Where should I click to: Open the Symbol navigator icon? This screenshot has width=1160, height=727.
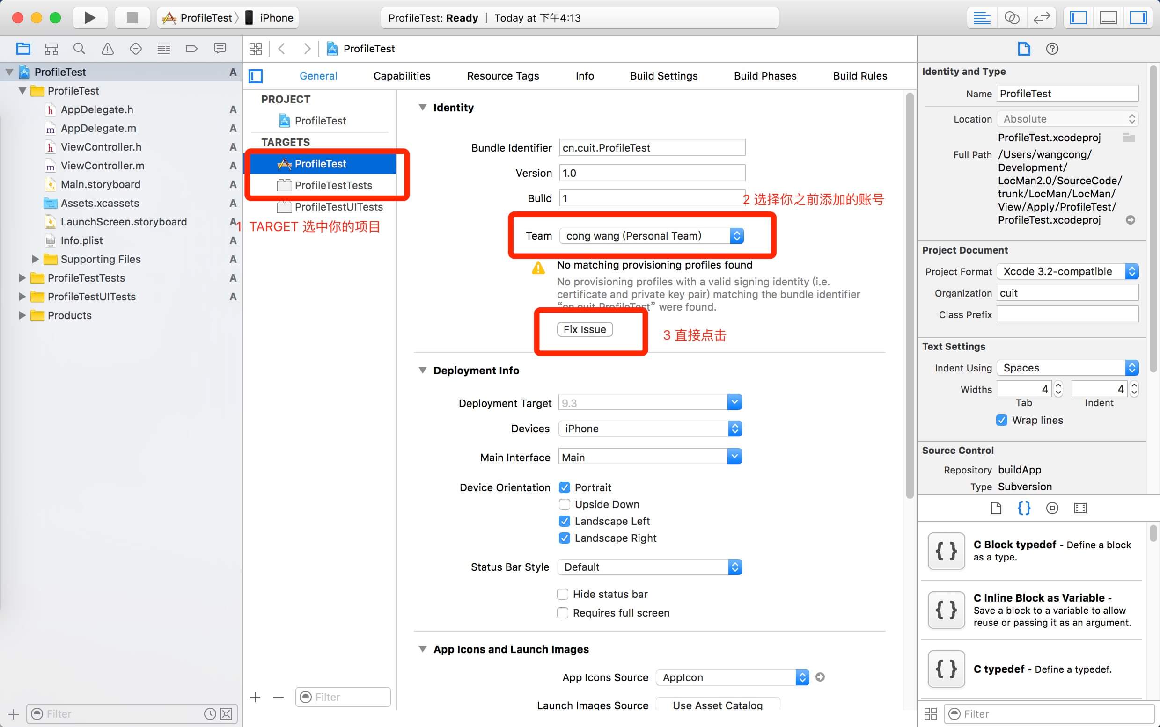click(x=51, y=49)
